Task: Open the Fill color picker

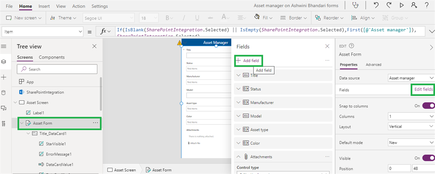Action: tap(263, 18)
